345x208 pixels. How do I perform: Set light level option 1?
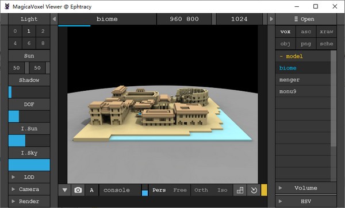point(29,31)
